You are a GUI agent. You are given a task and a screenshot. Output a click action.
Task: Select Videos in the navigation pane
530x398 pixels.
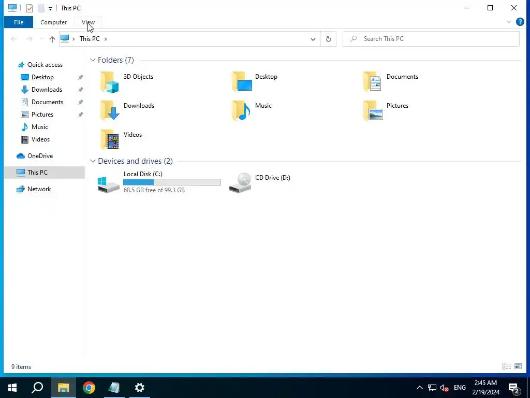(40, 139)
